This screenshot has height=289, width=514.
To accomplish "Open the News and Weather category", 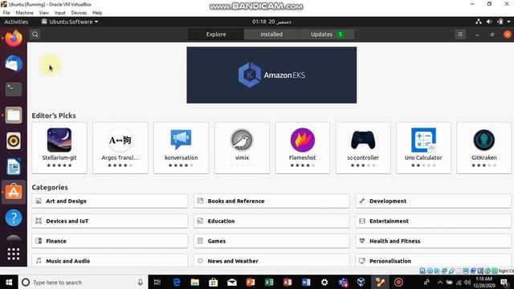I will click(x=271, y=260).
